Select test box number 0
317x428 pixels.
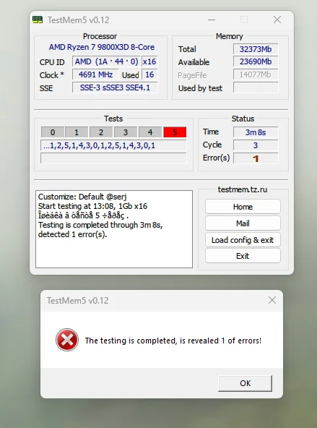(53, 132)
